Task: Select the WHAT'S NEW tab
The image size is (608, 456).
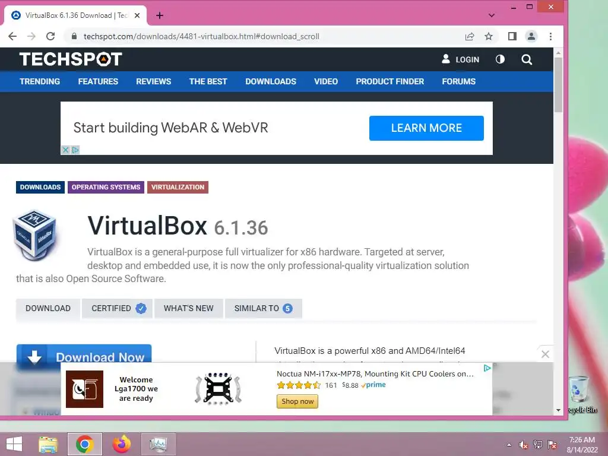Action: coord(188,308)
